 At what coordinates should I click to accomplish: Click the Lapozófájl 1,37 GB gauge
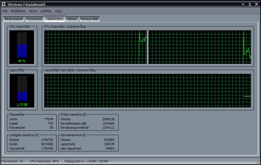click(x=22, y=91)
